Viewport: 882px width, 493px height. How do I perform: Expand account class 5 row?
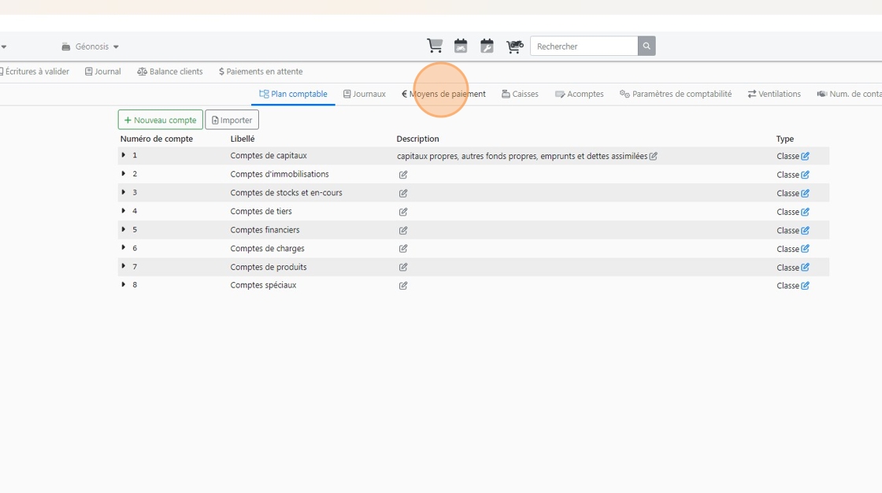coord(123,229)
